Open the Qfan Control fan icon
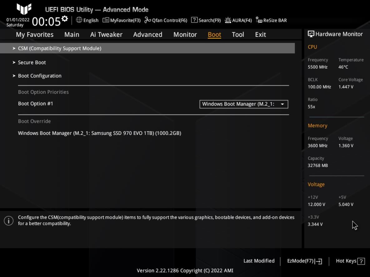370x277 pixels. coord(147,20)
